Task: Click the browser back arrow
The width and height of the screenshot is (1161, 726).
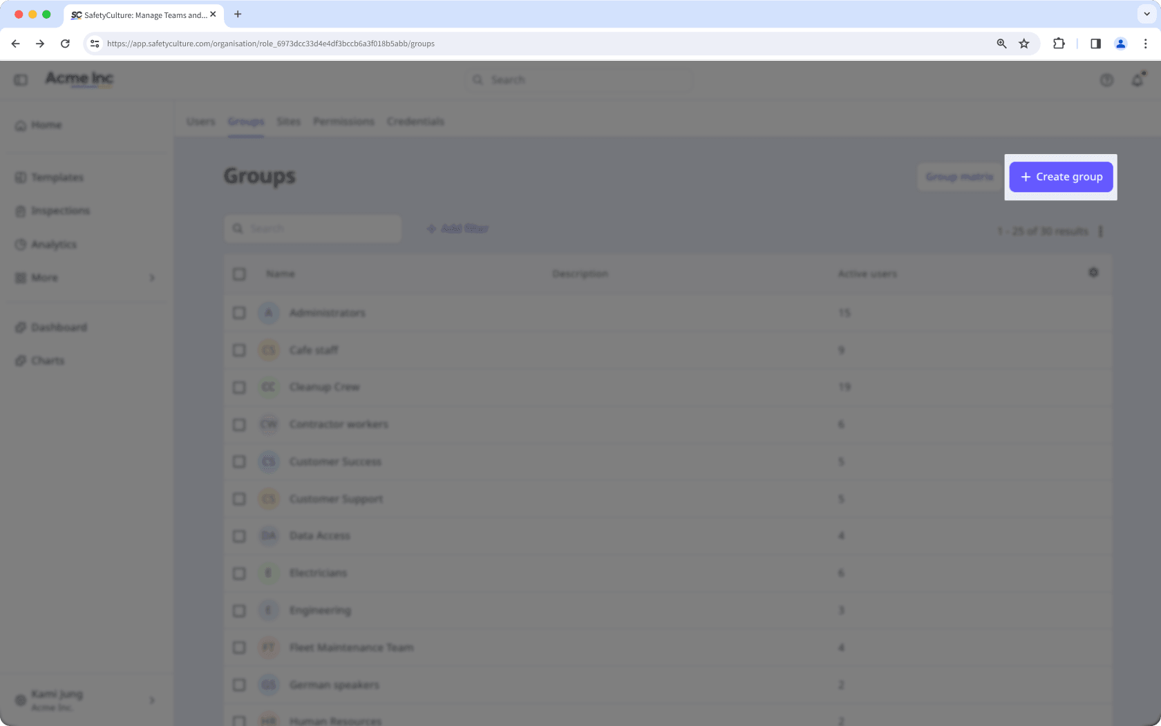Action: click(15, 44)
